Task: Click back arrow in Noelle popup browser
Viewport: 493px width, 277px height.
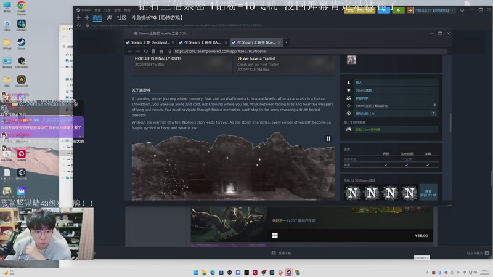Action: tap(130, 51)
